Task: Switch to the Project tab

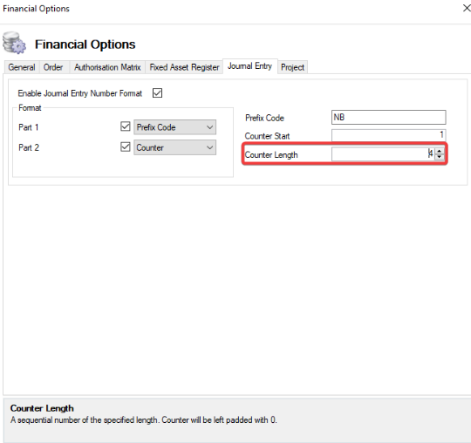Action: pyautogui.click(x=292, y=67)
